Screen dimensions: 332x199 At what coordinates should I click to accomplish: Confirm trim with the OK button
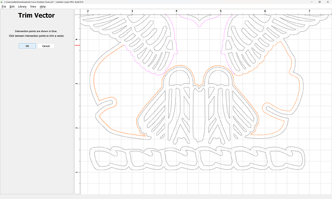tap(27, 46)
